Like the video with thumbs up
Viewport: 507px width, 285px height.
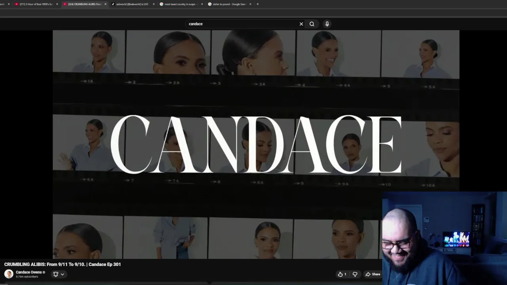(342, 274)
